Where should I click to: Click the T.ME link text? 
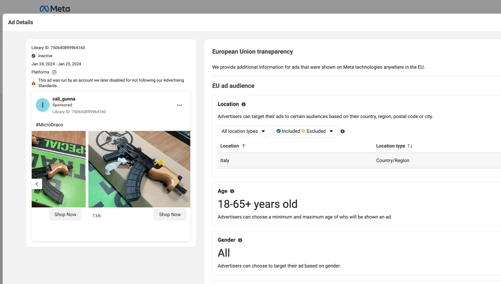[x=97, y=216]
